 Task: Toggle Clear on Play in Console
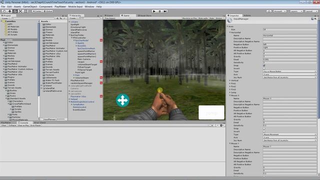click(23, 125)
